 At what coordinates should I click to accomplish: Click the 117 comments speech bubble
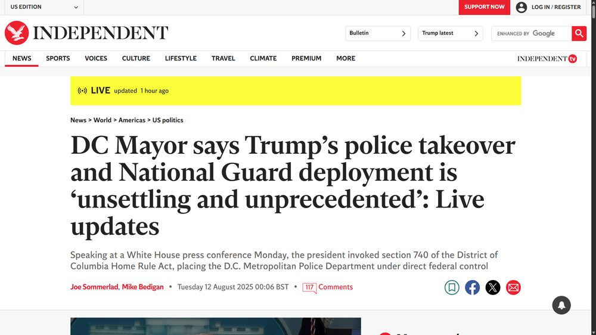pos(309,288)
